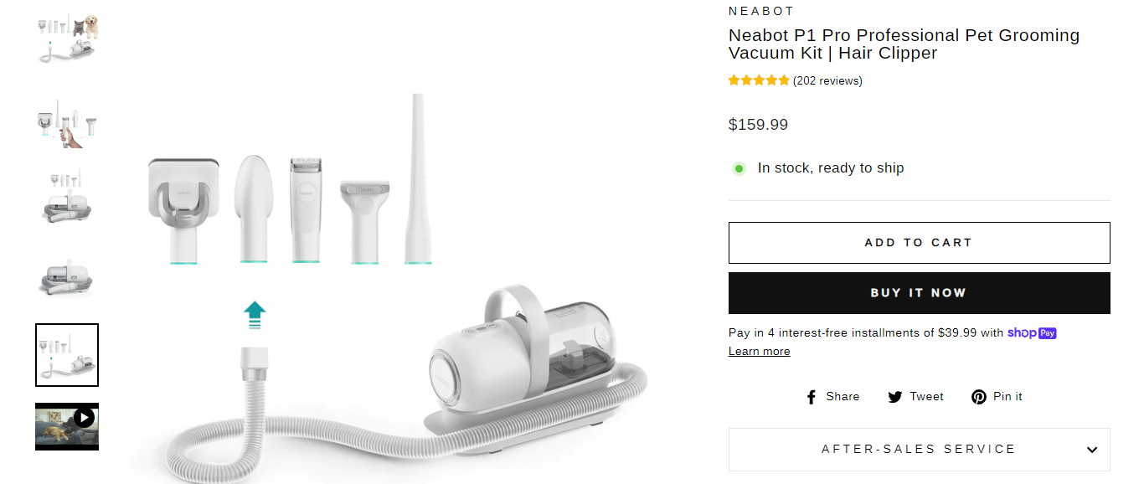
Task: Click the green in-stock indicator dot
Action: 739,168
